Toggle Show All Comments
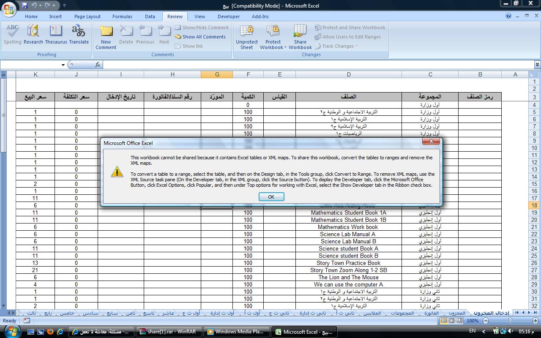The width and height of the screenshot is (541, 338). pos(200,37)
